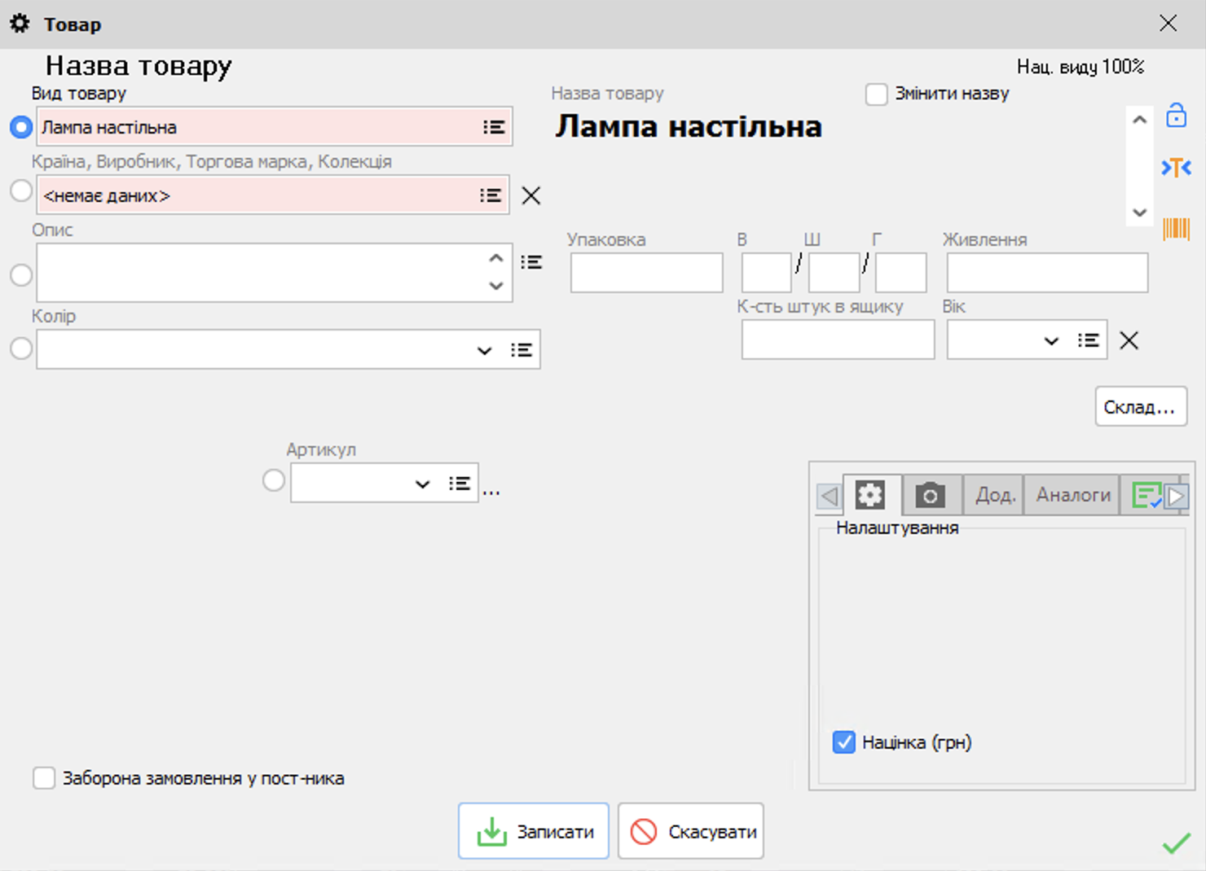Clear the Вік field with X icon

pos(1129,340)
